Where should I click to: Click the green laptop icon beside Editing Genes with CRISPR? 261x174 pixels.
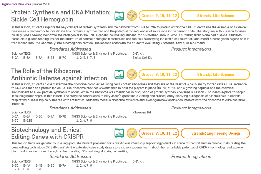click(x=119, y=133)
